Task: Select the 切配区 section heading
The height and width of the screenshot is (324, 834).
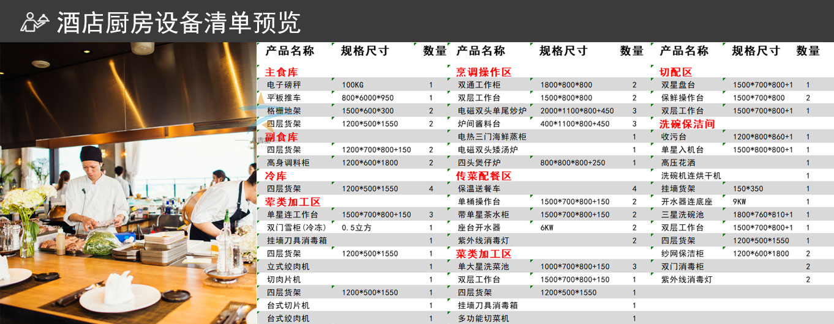Action: 675,72
